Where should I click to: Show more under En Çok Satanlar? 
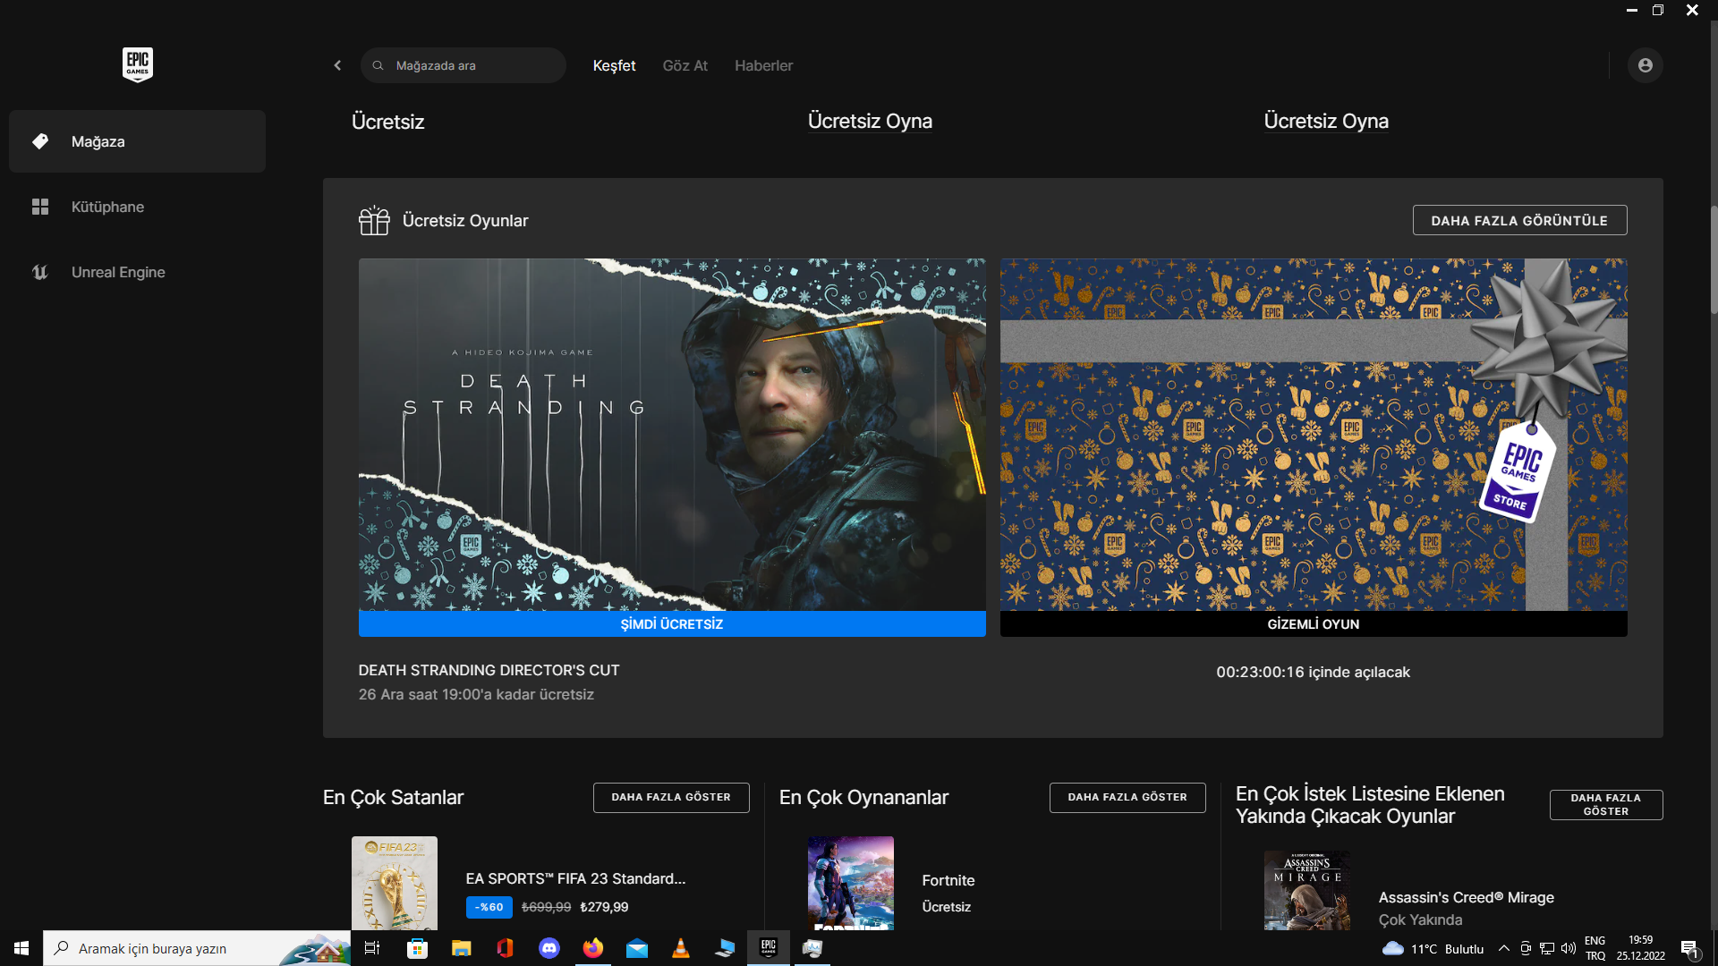tap(671, 797)
